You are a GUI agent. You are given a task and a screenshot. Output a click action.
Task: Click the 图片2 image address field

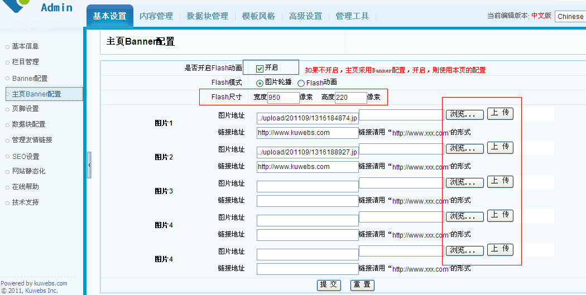(308, 152)
